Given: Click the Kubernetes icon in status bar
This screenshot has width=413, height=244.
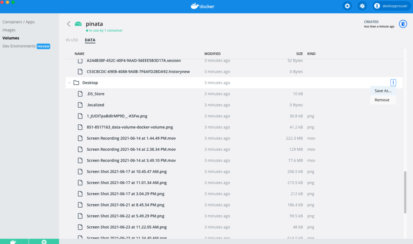Looking at the screenshot, I should 44,241.
